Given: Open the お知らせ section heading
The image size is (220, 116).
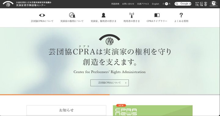Looking at the screenshot, I should (66, 110).
